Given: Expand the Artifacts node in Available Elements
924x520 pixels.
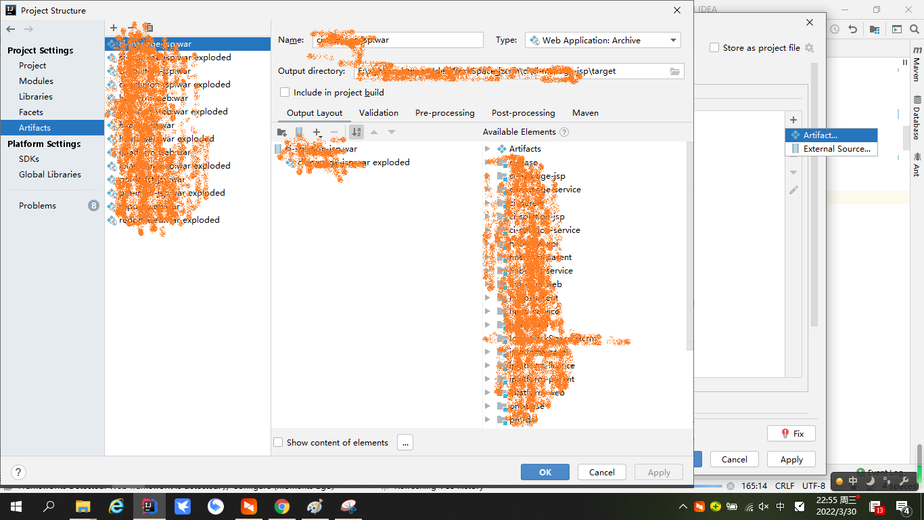Looking at the screenshot, I should click(488, 148).
